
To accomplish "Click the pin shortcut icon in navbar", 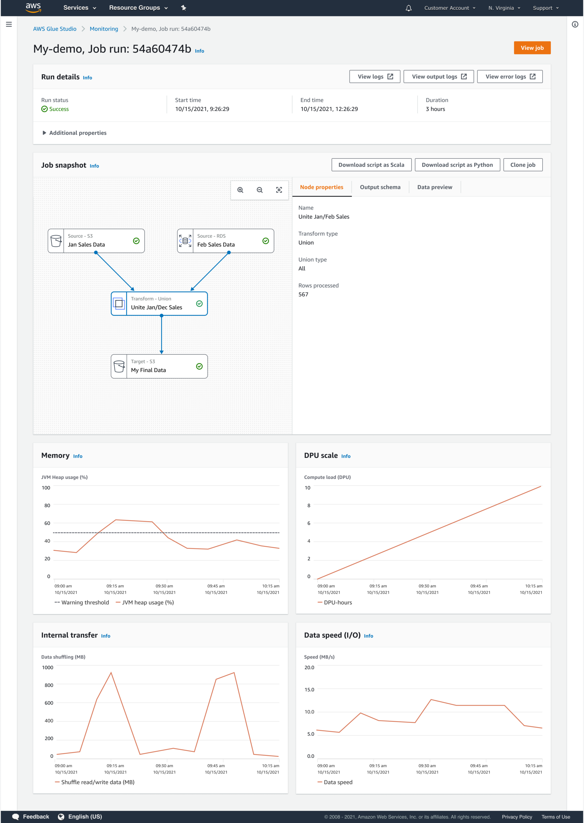I will 184,8.
